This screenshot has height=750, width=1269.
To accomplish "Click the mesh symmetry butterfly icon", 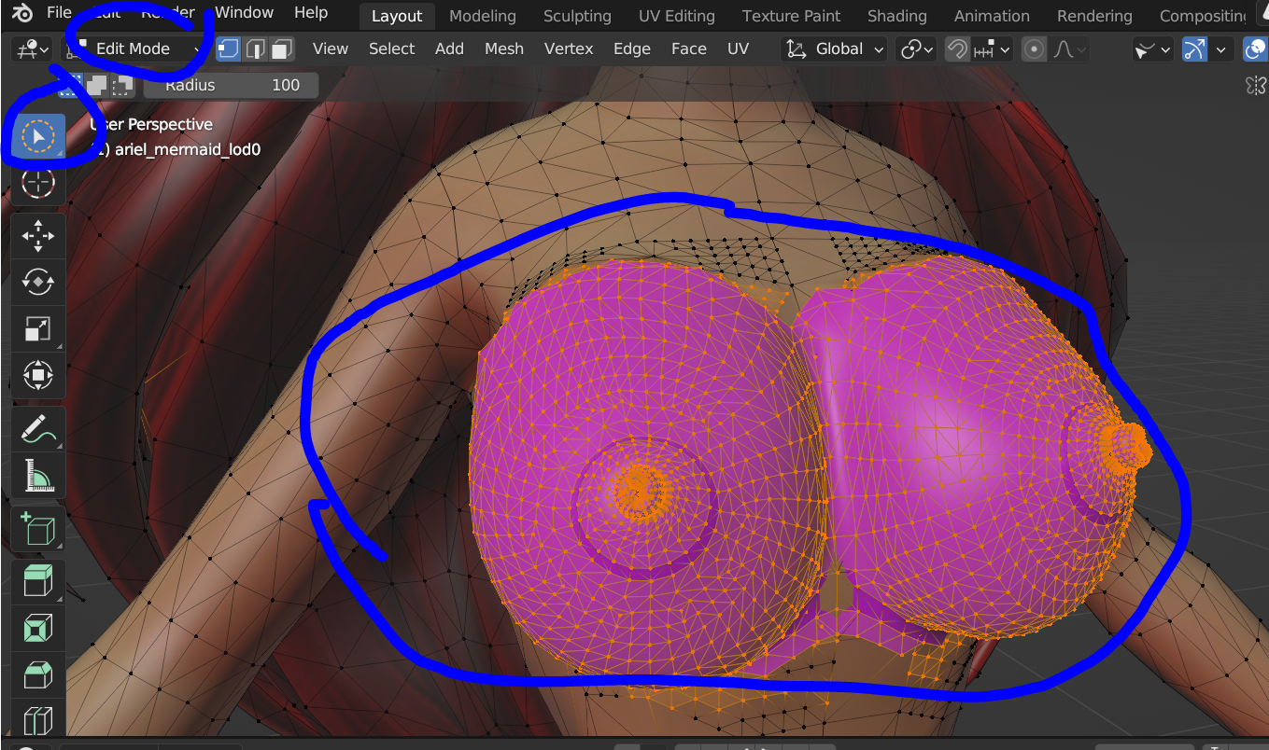I will point(1255,85).
